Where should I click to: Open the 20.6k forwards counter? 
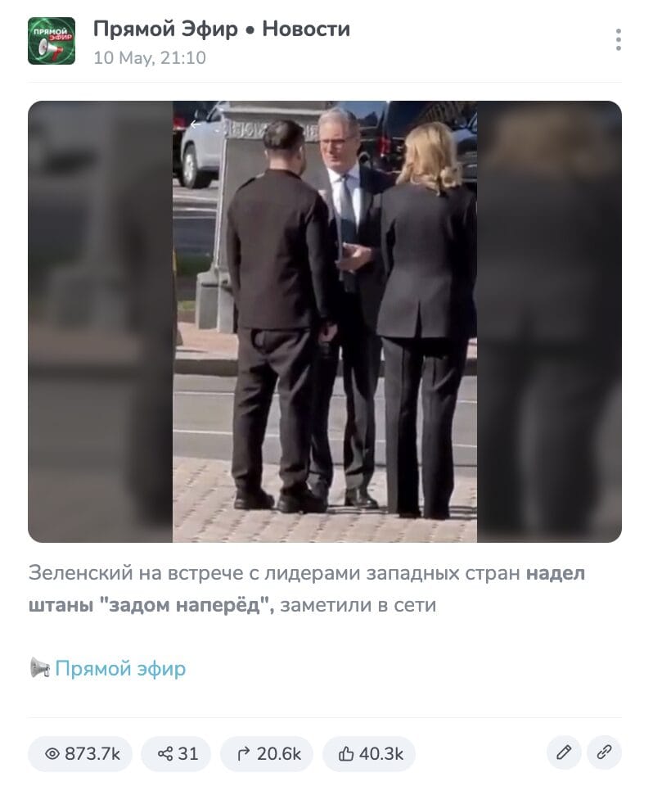267,753
